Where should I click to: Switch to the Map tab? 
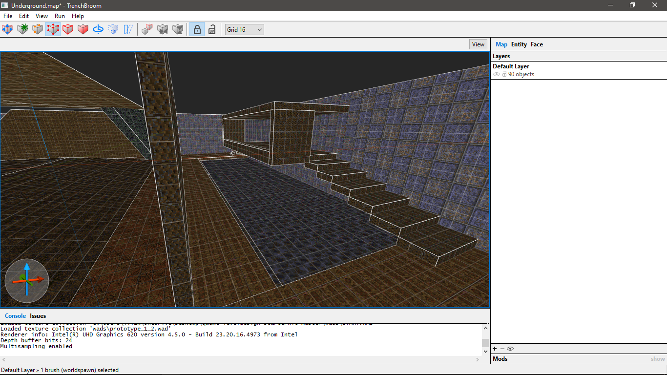tap(501, 44)
